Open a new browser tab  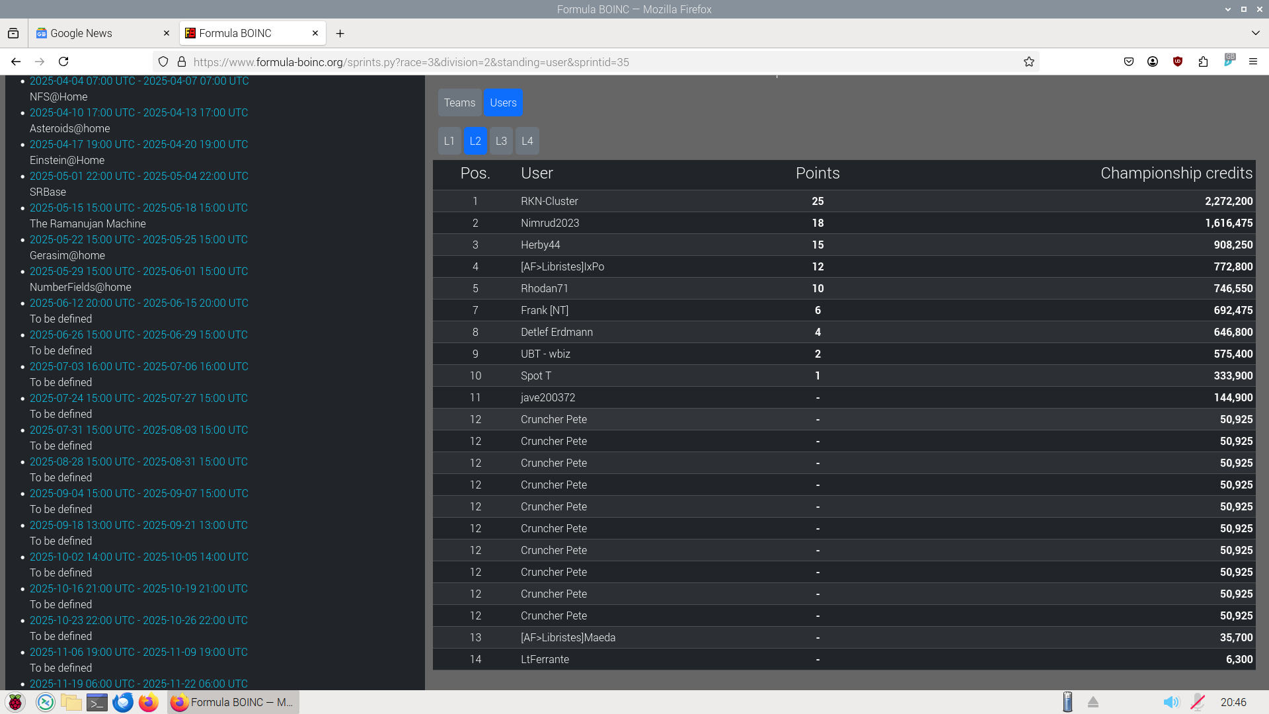(340, 33)
